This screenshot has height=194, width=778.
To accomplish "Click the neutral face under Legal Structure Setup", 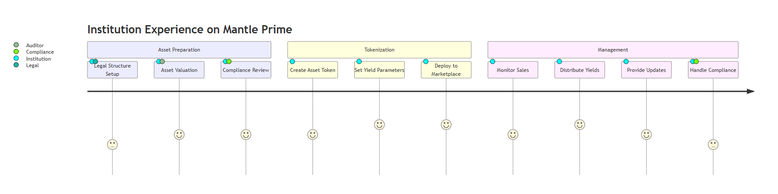I will pos(112,145).
